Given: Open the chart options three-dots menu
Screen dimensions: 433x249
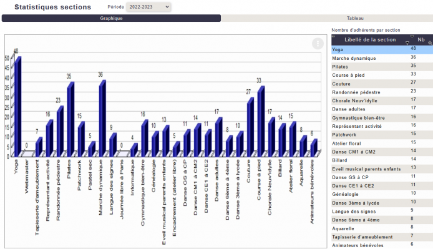Looking at the screenshot, I should click(318, 44).
